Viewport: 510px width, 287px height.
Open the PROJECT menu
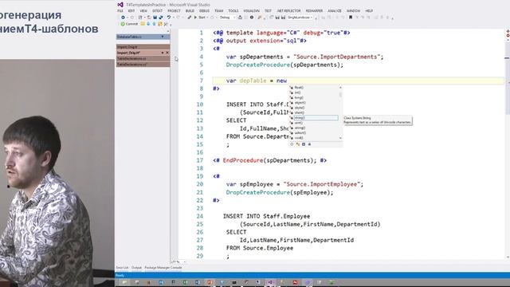[174, 10]
